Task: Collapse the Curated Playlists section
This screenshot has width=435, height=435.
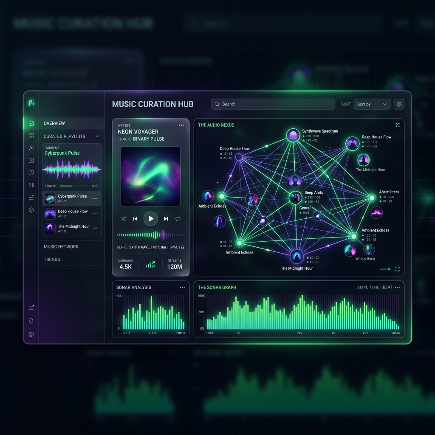Action: coord(98,136)
